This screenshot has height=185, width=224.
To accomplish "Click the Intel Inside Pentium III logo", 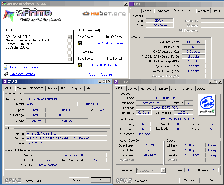I will [207, 105].
